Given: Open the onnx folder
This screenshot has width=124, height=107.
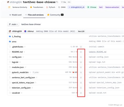Looking at the screenshot, I should tap(14, 42).
